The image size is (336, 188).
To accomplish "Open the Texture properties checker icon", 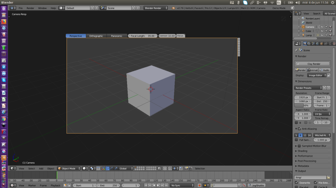I will click(x=334, y=44).
